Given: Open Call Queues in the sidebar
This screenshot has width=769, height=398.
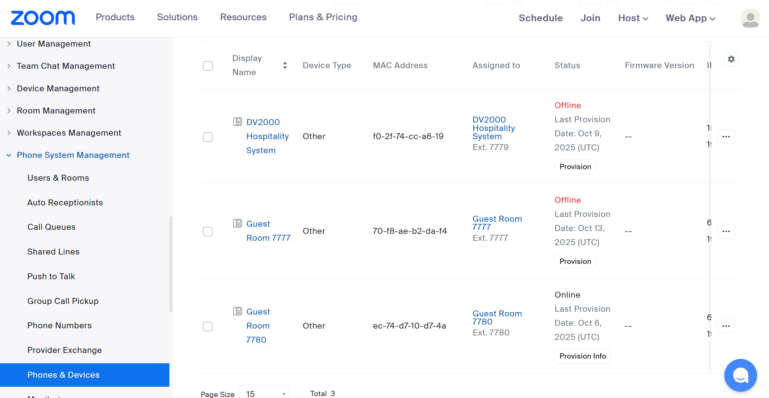Looking at the screenshot, I should point(52,227).
